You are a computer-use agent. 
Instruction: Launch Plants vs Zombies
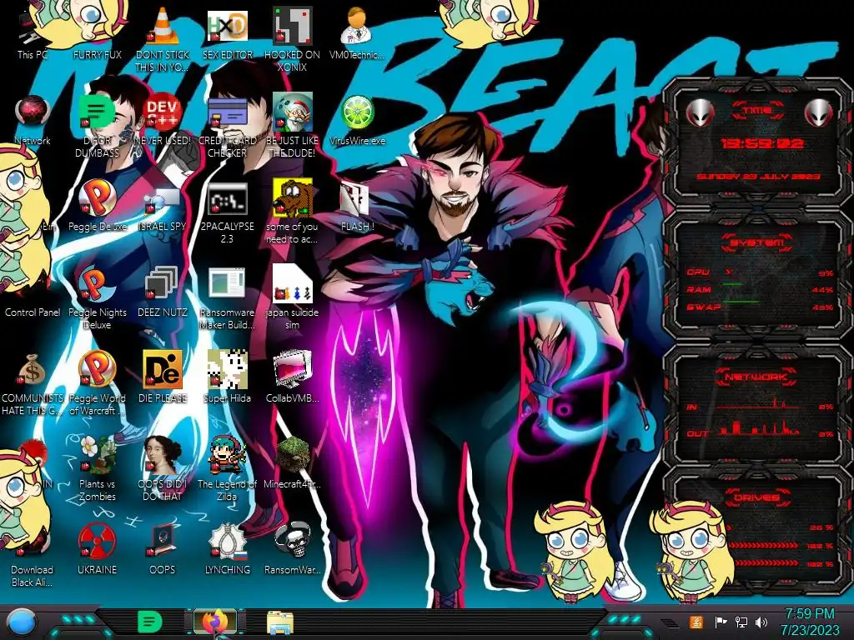click(97, 455)
